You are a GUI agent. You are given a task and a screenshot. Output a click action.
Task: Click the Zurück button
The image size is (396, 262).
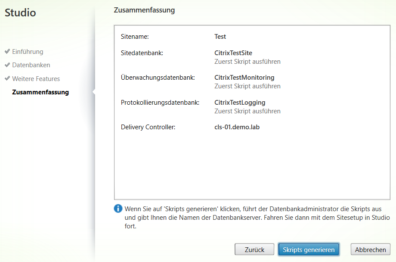click(254, 249)
